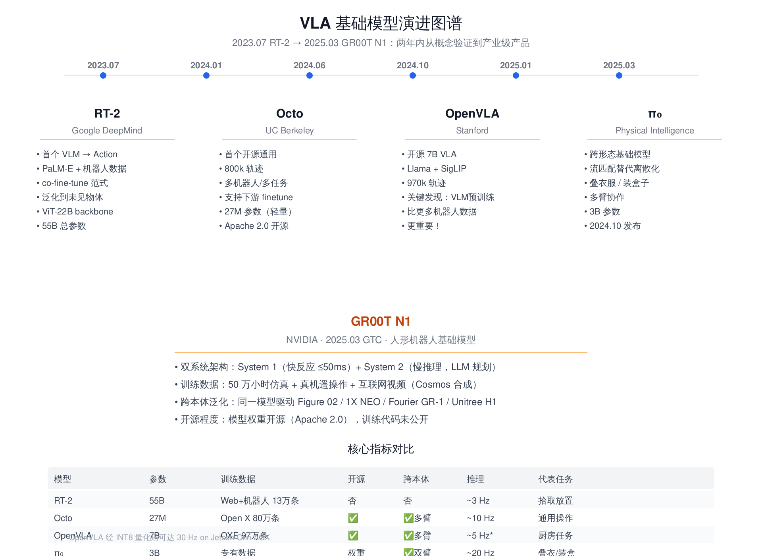The width and height of the screenshot is (762, 556).
Task: Click the '拾取放置' table cell
Action: pyautogui.click(x=556, y=500)
